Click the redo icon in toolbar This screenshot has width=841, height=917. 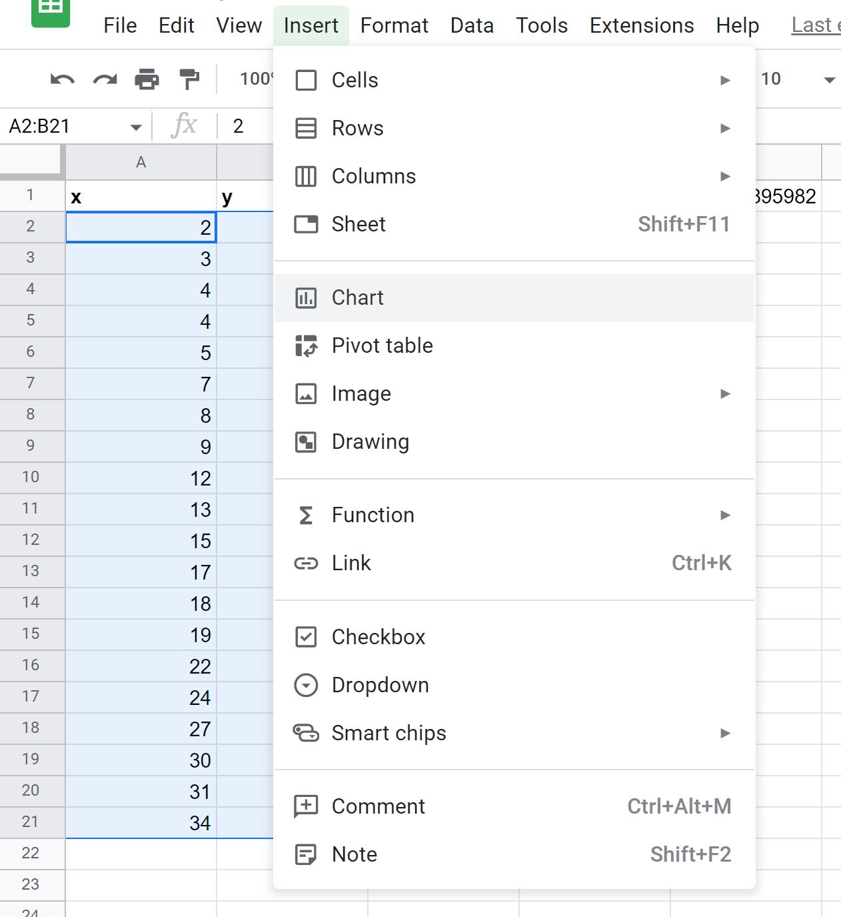(x=105, y=80)
